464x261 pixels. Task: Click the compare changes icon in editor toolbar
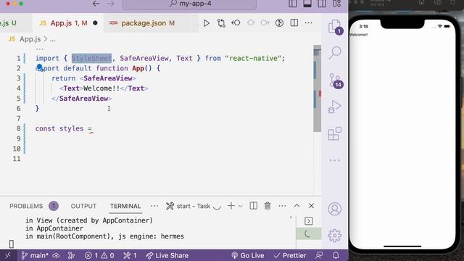tap(221, 23)
